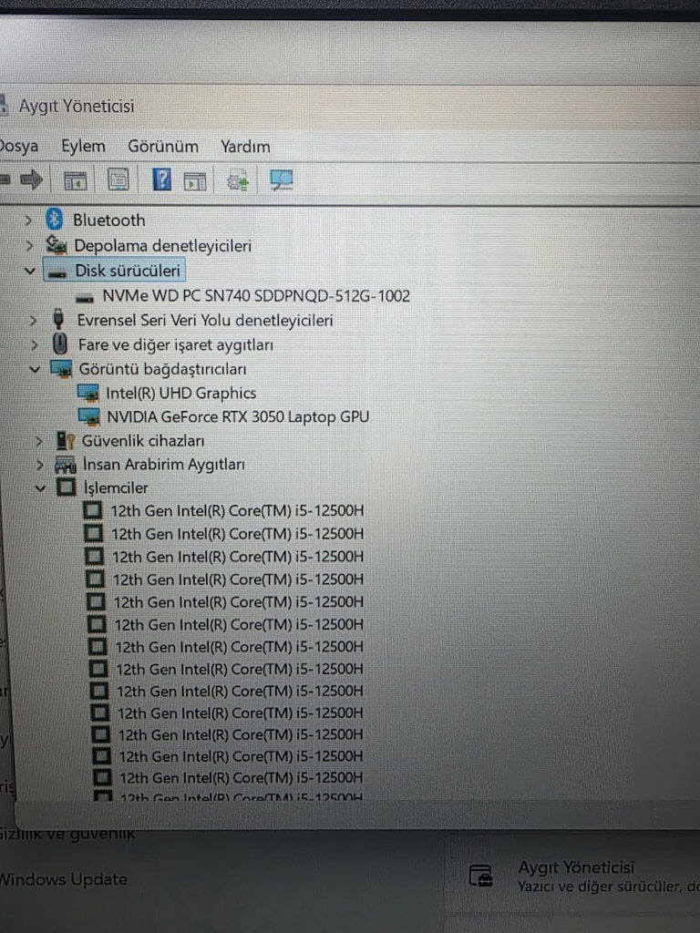700x933 pixels.
Task: Select the İşlemciler category icon
Action: 66,487
